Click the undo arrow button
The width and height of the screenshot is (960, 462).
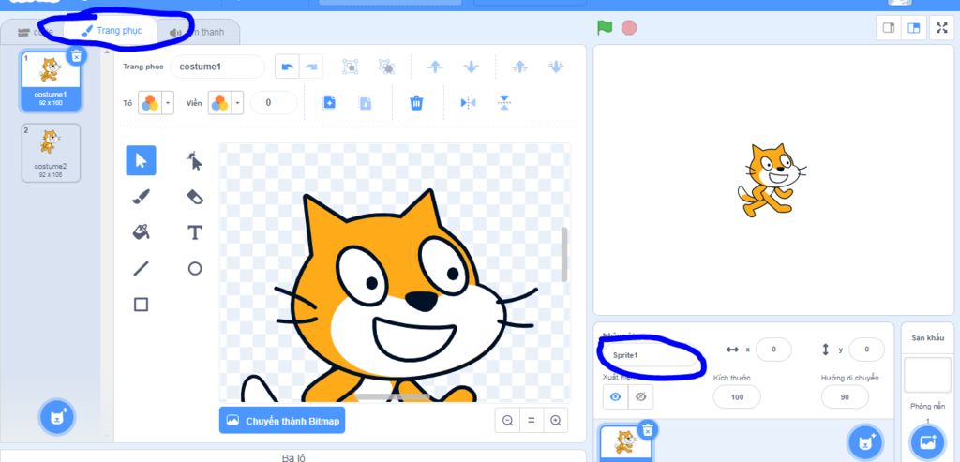click(x=287, y=67)
